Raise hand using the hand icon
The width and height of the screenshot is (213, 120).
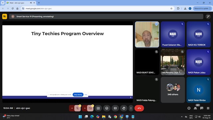(x=124, y=108)
